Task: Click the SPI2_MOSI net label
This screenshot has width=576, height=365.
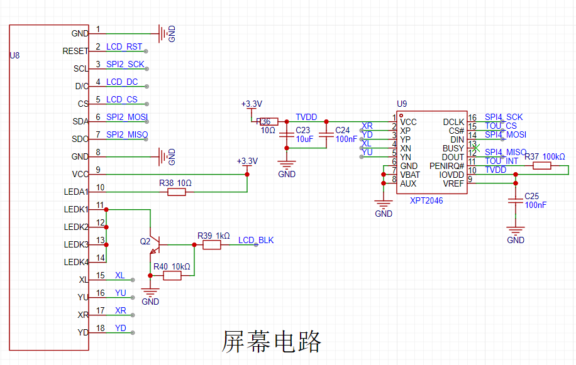Action: click(x=127, y=117)
